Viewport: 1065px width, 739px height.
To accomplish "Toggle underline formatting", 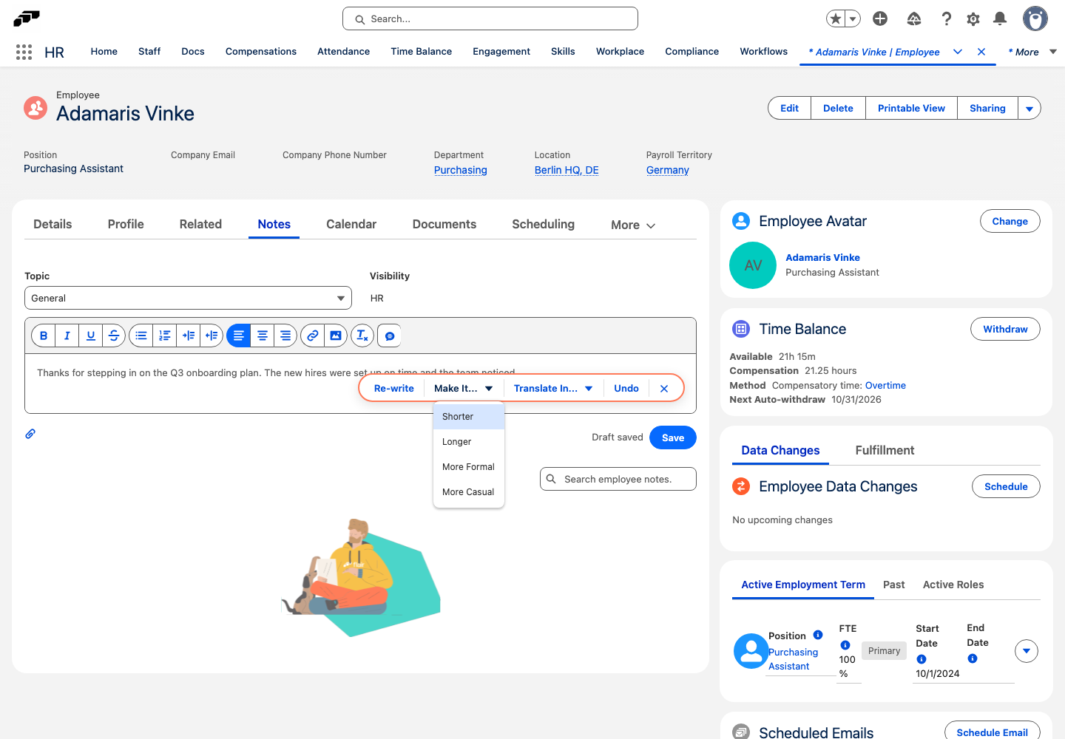I will 91,336.
